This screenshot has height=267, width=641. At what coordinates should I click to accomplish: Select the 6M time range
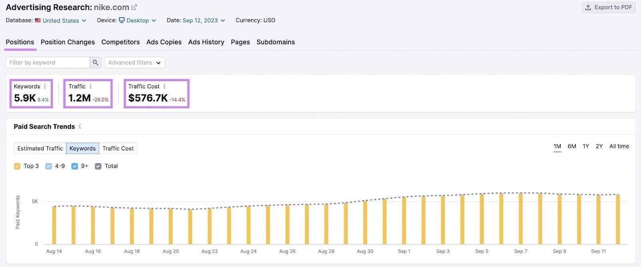tap(572, 146)
